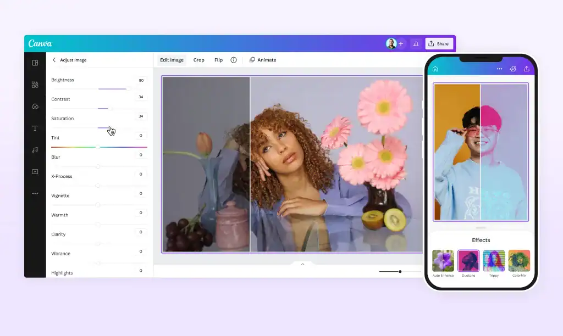Click the Tint rainbow slider

pos(99,147)
